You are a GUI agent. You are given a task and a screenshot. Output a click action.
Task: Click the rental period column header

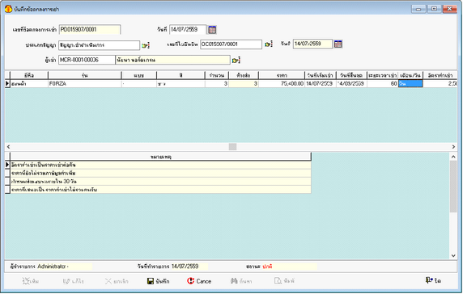pos(382,75)
